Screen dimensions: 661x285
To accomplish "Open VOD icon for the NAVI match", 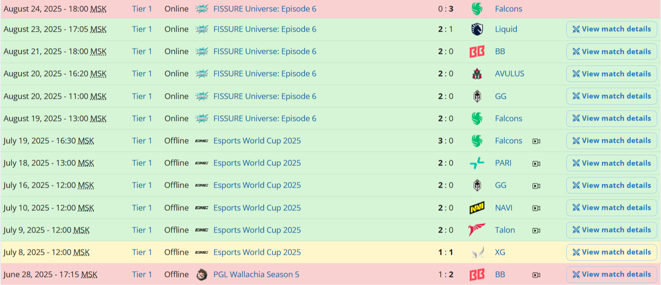I will (536, 208).
